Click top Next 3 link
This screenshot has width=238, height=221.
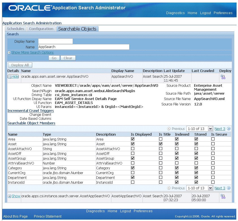coord(220,129)
